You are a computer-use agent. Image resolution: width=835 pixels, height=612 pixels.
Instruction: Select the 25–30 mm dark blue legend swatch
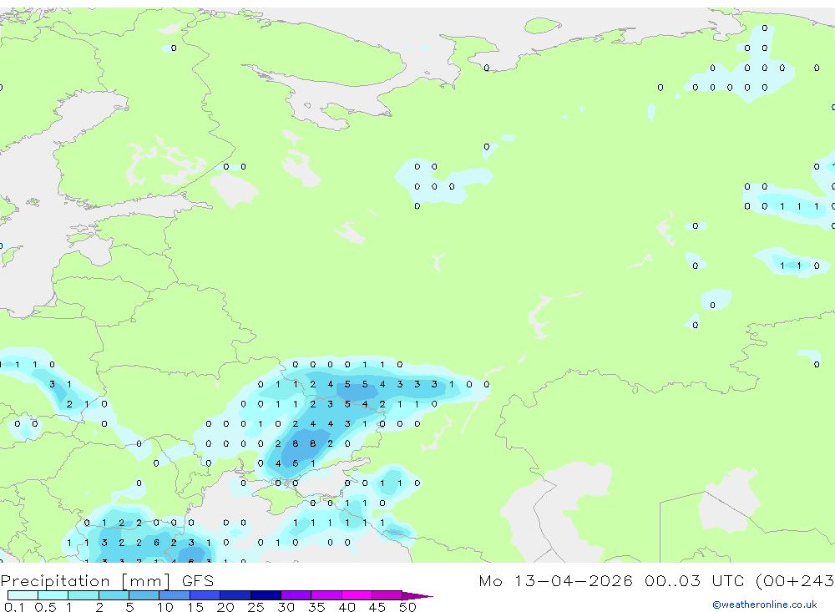(266, 595)
